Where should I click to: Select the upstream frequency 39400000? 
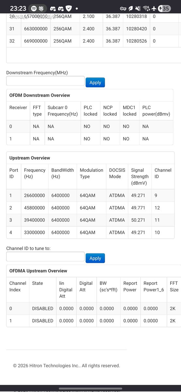(x=34, y=220)
